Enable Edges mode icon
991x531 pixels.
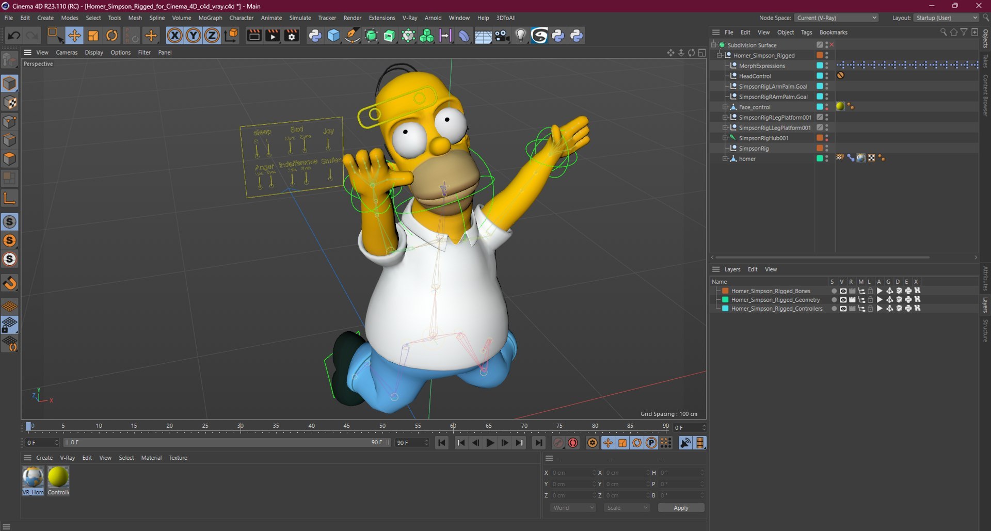tap(10, 140)
